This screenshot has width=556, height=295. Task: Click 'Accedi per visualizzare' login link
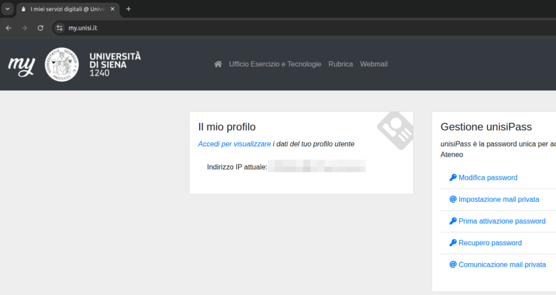[x=234, y=144]
